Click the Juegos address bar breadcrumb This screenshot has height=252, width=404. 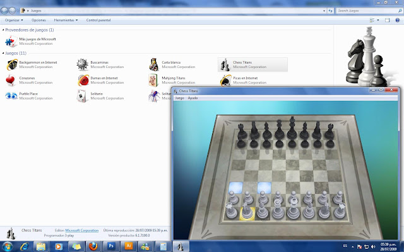(x=36, y=11)
